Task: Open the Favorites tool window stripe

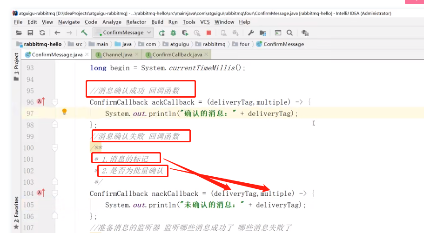Action: click(x=16, y=213)
